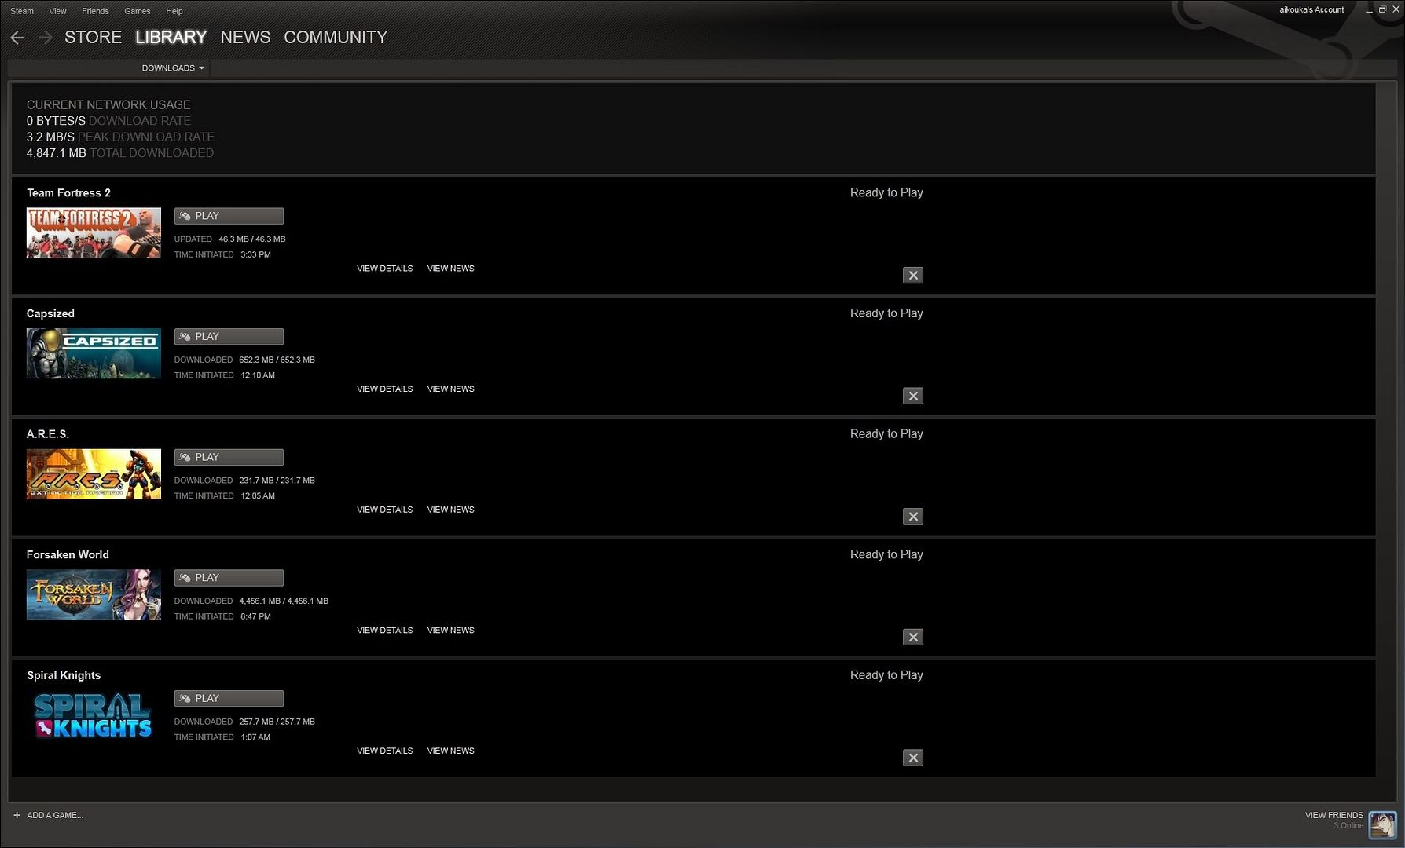Open the Friends menu

(x=95, y=11)
